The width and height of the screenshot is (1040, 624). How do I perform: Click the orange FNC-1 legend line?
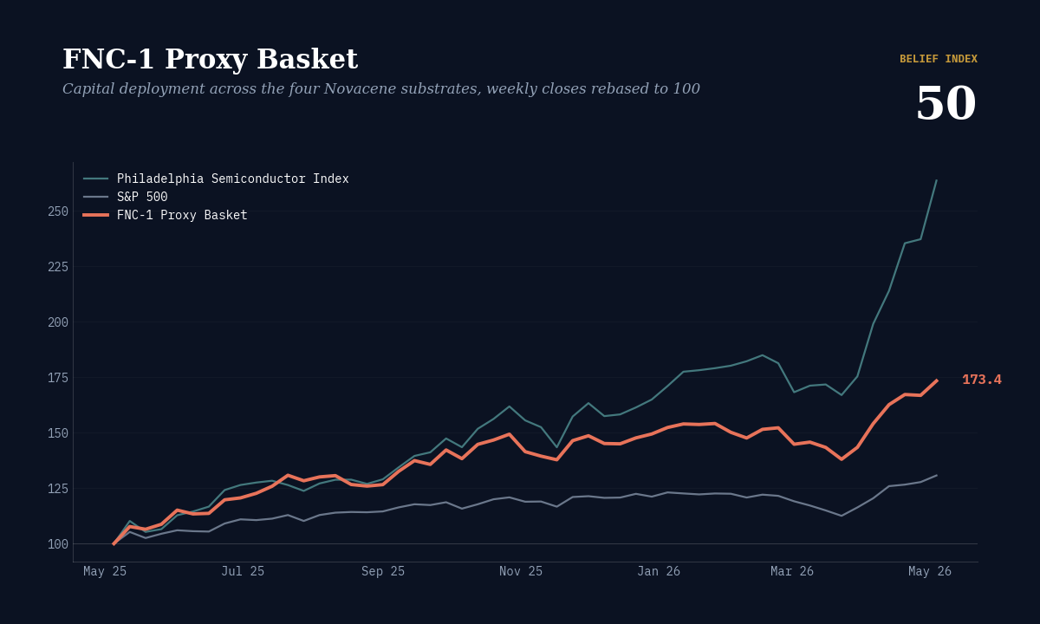[96, 215]
